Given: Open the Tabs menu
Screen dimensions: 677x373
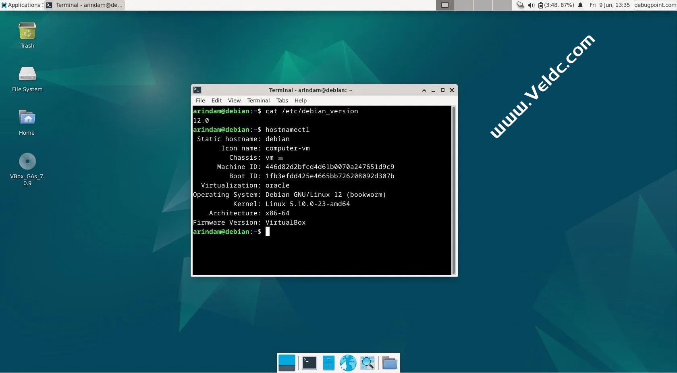Looking at the screenshot, I should [x=282, y=100].
